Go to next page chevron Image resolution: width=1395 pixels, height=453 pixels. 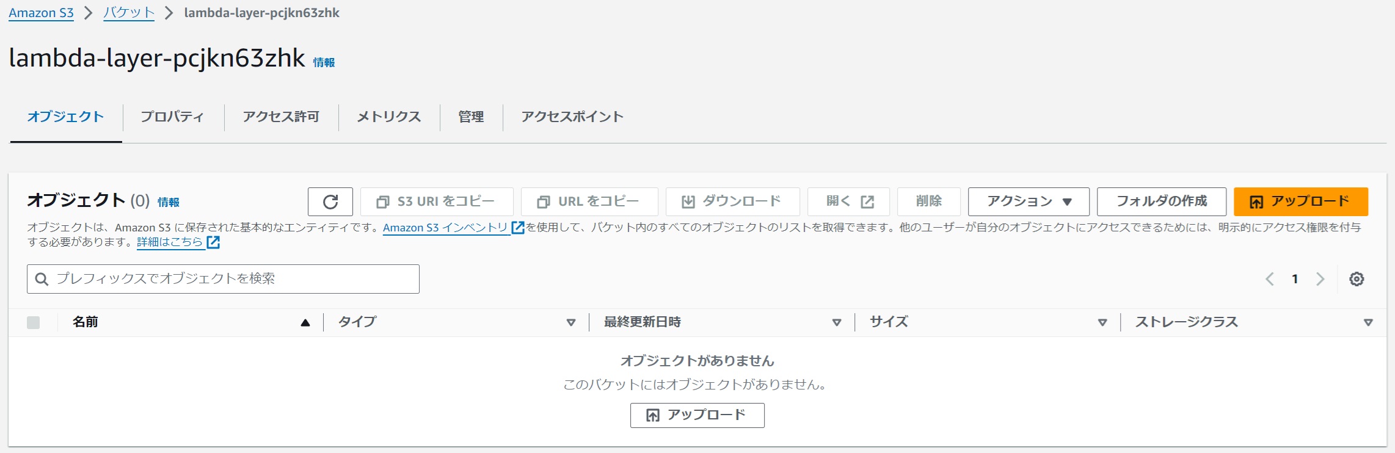click(1320, 279)
